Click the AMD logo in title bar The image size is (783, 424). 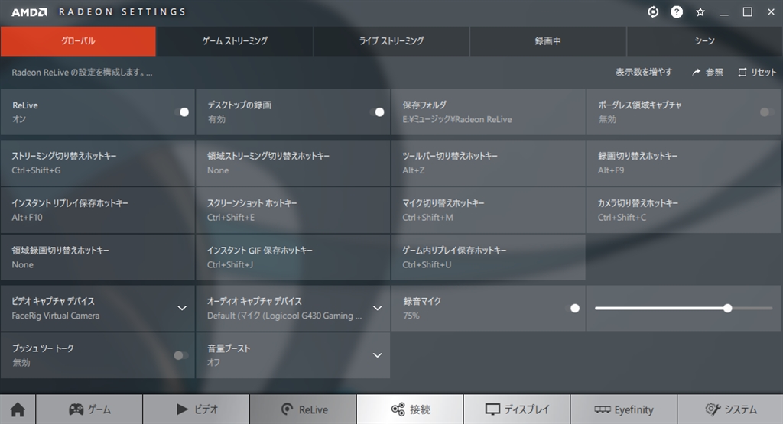30,12
